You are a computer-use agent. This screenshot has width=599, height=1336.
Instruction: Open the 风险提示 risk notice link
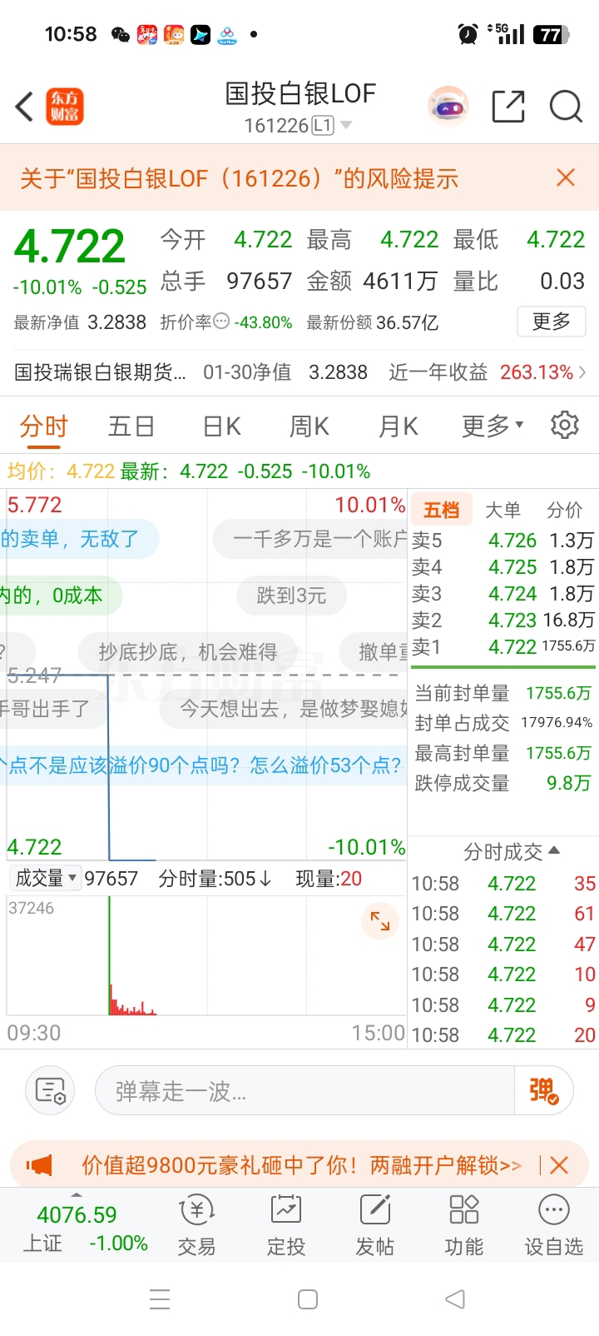[240, 177]
